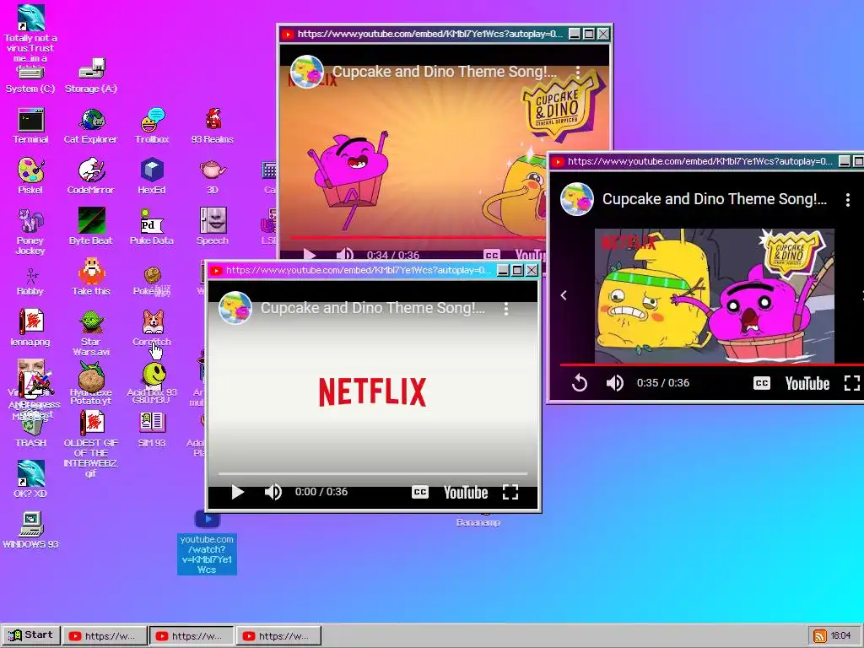Maximize the Netflix intro video window
Screen dimensions: 864x648
517,270
